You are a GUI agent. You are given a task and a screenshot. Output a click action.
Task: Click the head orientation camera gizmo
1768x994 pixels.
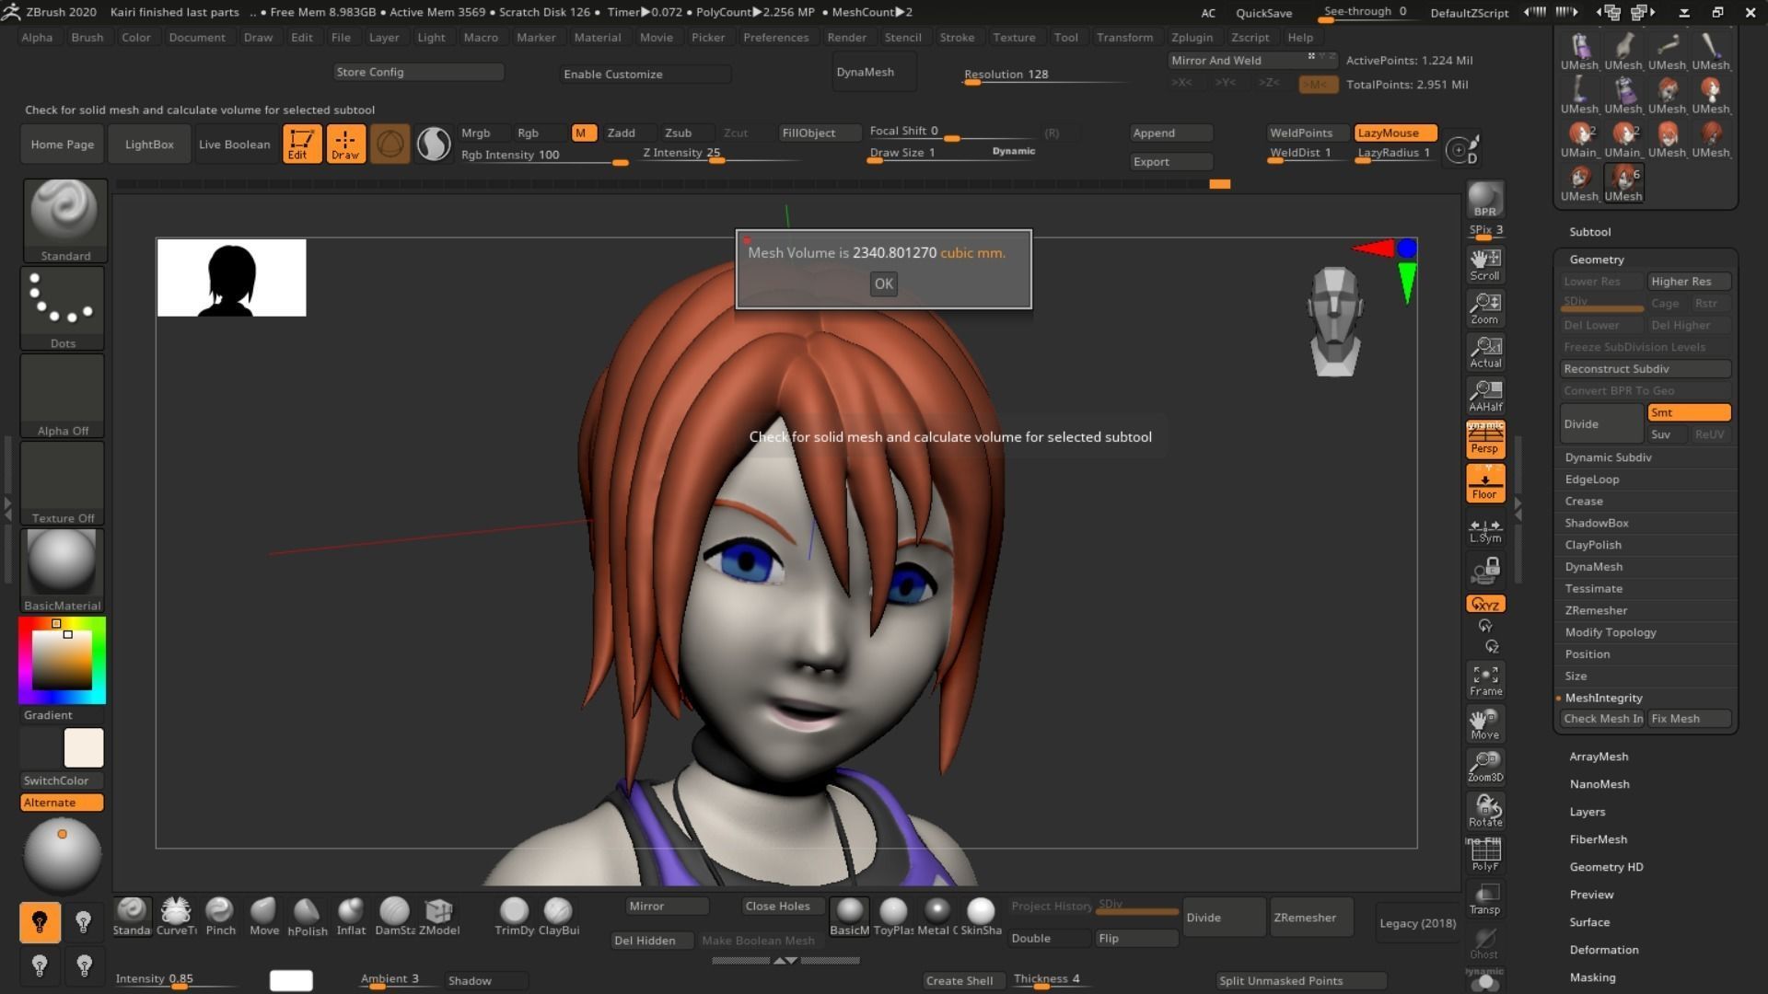1334,321
